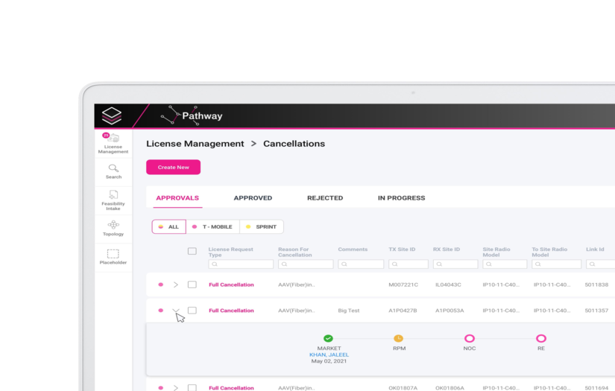Click the TX Site ID filter field
This screenshot has height=391, width=615.
point(409,264)
